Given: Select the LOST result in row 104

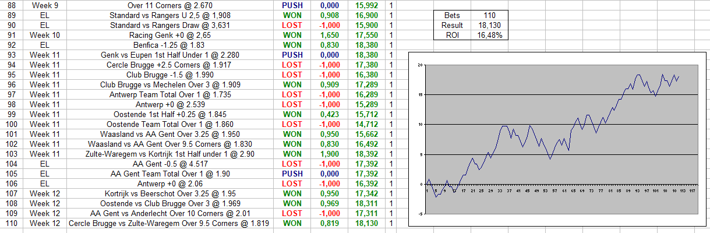Looking at the screenshot, I should (x=292, y=164).
